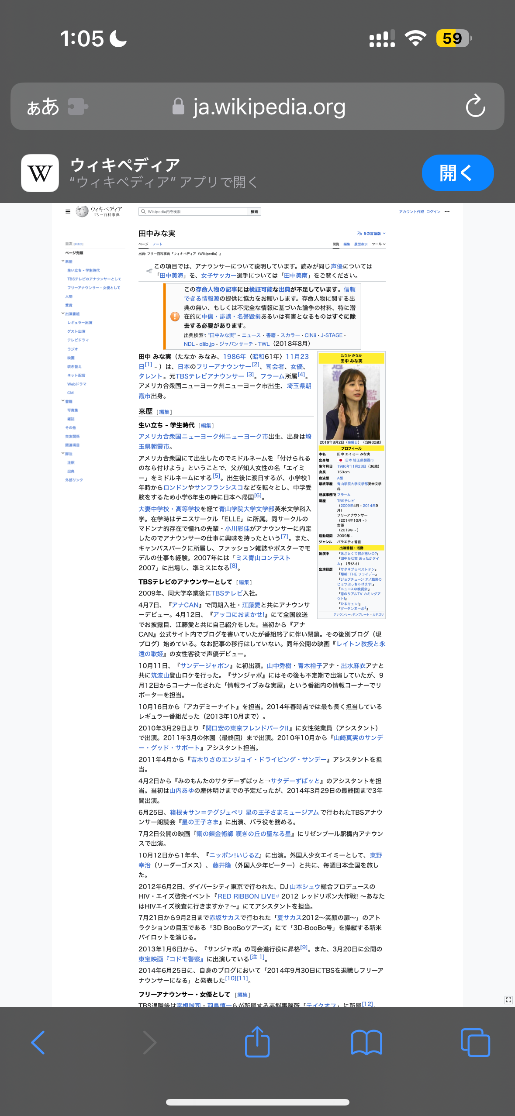Click the サンデージャポン link

205,666
